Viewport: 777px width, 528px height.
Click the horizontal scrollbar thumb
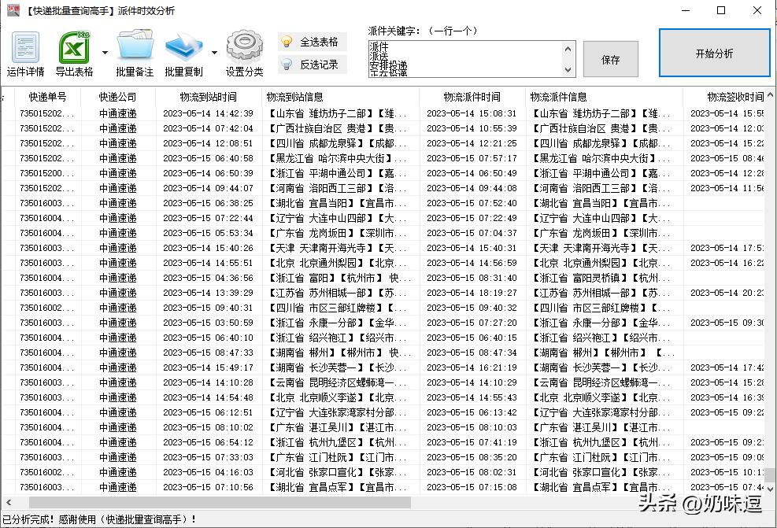click(x=220, y=503)
